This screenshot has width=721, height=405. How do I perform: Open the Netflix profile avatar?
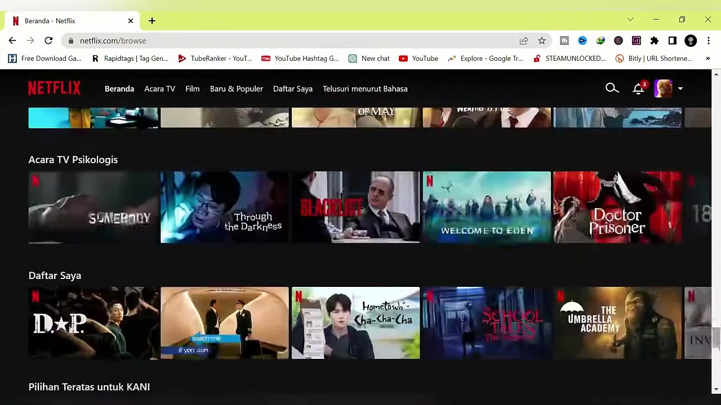[663, 88]
